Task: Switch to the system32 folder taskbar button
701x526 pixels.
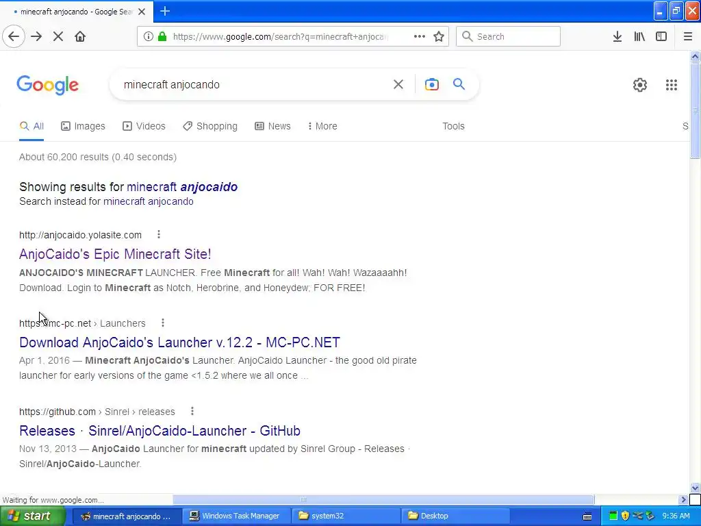Action: (x=346, y=516)
